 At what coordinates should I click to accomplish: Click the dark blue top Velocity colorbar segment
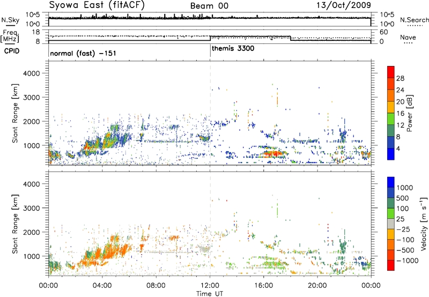tap(391, 182)
